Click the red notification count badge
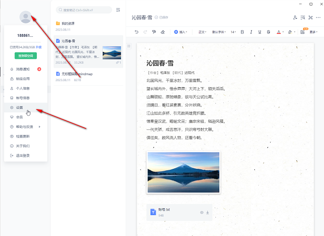 click(39, 69)
